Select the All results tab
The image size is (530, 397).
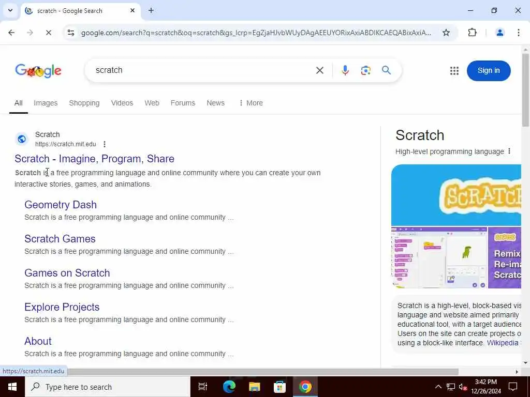[x=19, y=103]
